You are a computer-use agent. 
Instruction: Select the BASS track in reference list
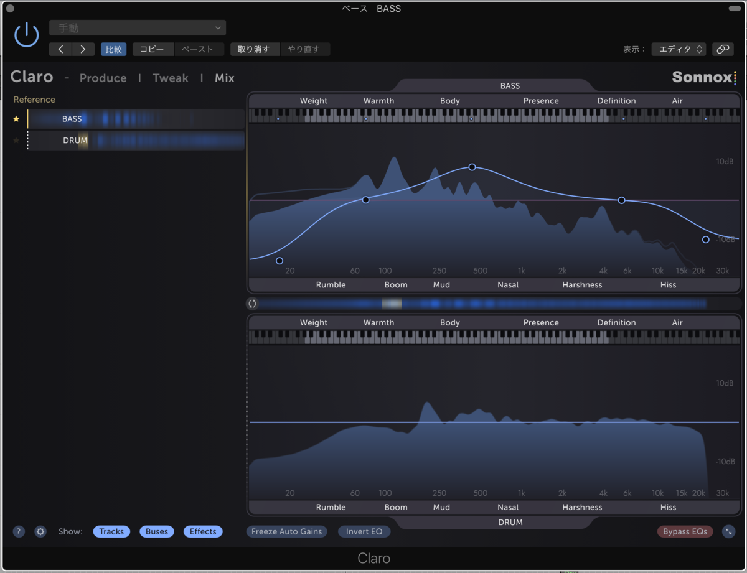136,119
